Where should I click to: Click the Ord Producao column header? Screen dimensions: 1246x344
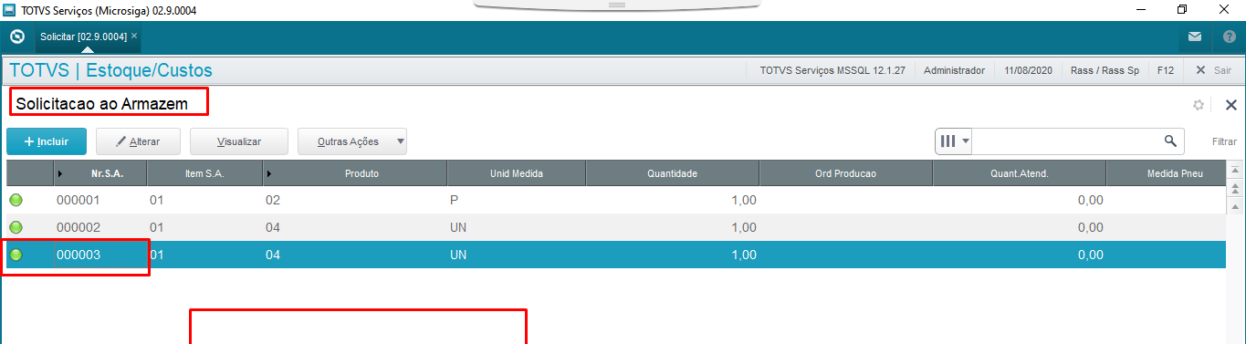point(845,173)
